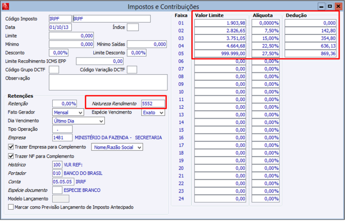Click the BANCO DO BRASIL portador name
This screenshot has height=221, width=345.
click(83, 173)
